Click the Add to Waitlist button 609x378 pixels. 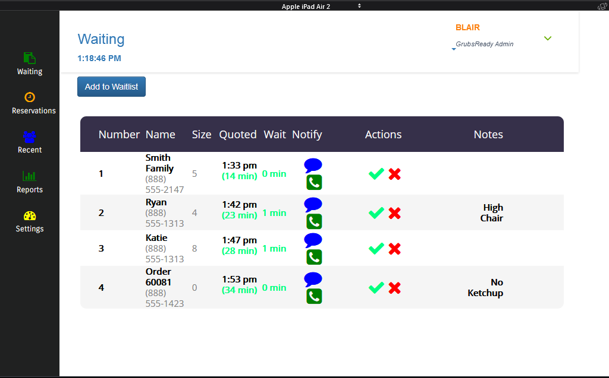111,87
